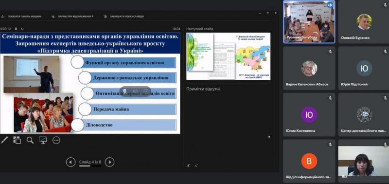Click Відділ інформаційного's muted microphone icon

click(x=330, y=144)
